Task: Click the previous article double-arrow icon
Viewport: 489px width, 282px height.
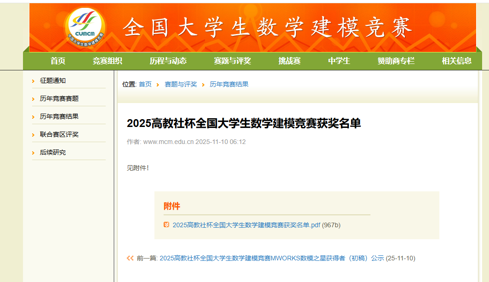Action: click(130, 258)
